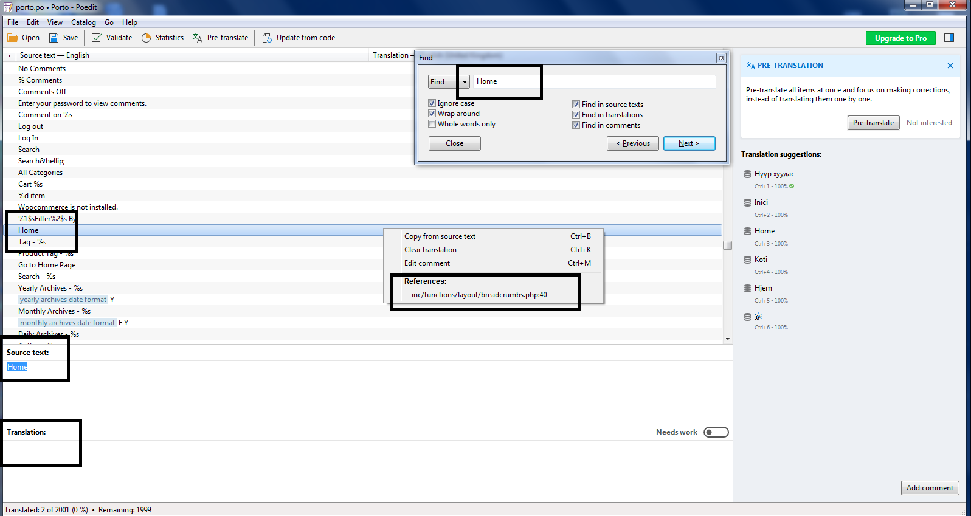Choose Clear translation from context menu
Image resolution: width=971 pixels, height=516 pixels.
(494, 250)
